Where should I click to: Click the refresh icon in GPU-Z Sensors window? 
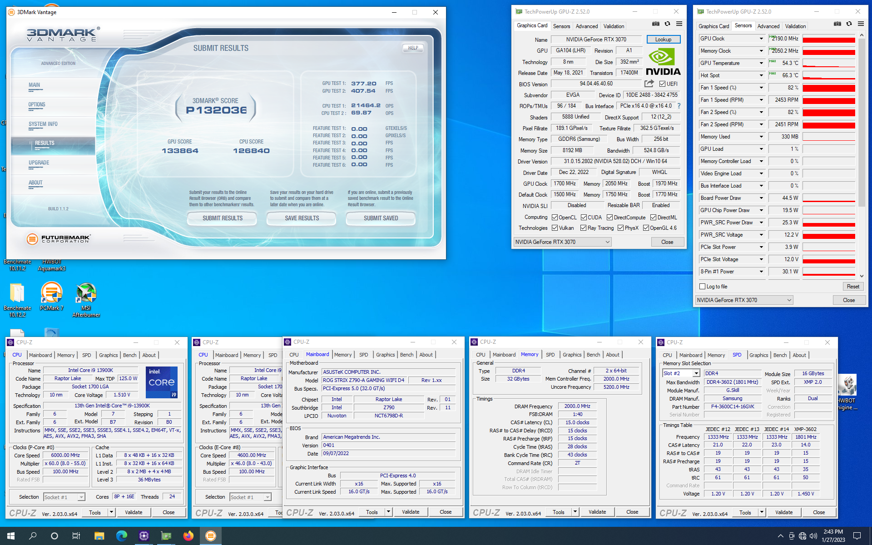pyautogui.click(x=849, y=24)
